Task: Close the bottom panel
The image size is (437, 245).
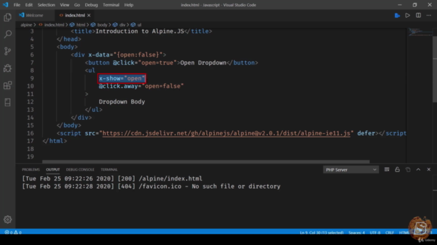Action: coord(429,169)
